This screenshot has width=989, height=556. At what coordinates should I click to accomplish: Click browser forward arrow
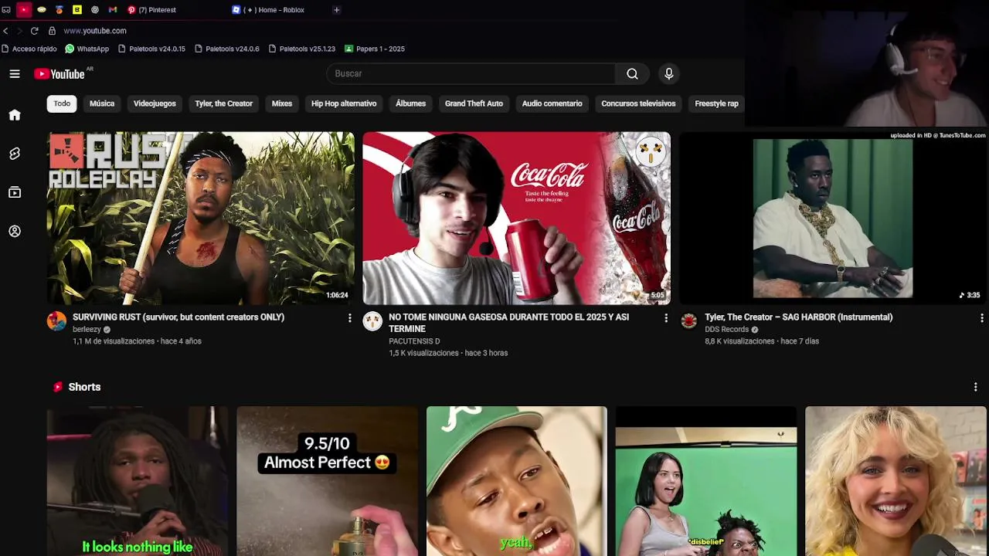(x=19, y=31)
